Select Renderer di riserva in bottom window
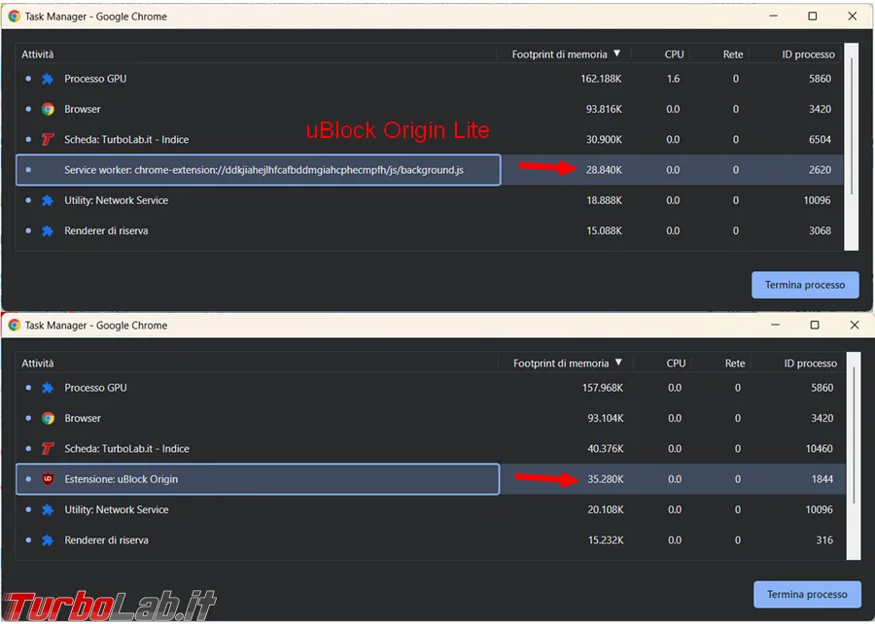This screenshot has width=875, height=624. click(x=106, y=539)
